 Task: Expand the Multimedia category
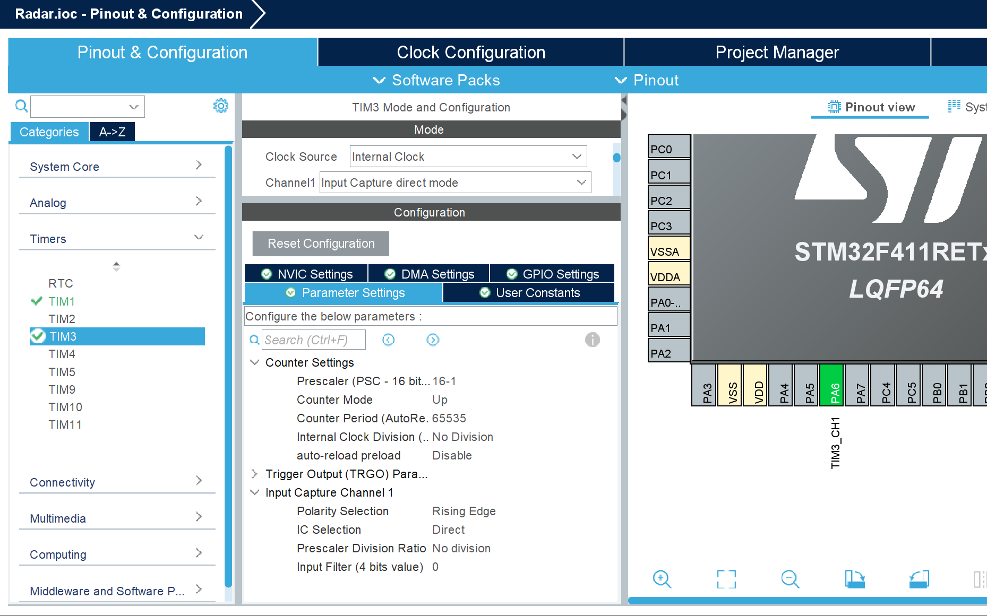click(117, 518)
